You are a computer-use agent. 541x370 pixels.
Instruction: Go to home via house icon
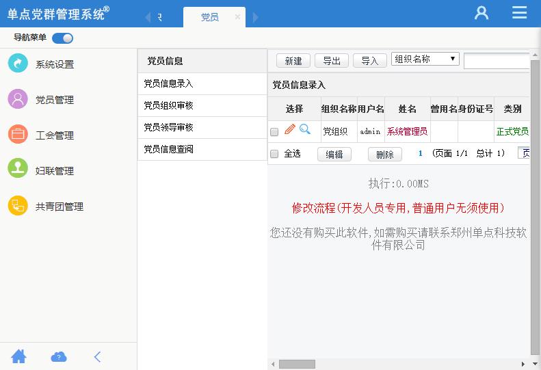tap(18, 356)
